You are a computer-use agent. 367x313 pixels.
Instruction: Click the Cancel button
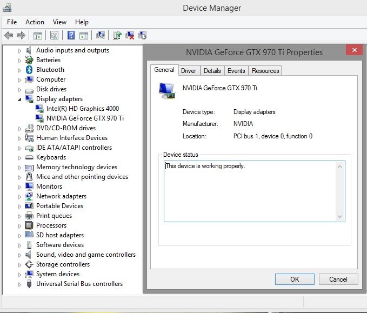point(338,279)
